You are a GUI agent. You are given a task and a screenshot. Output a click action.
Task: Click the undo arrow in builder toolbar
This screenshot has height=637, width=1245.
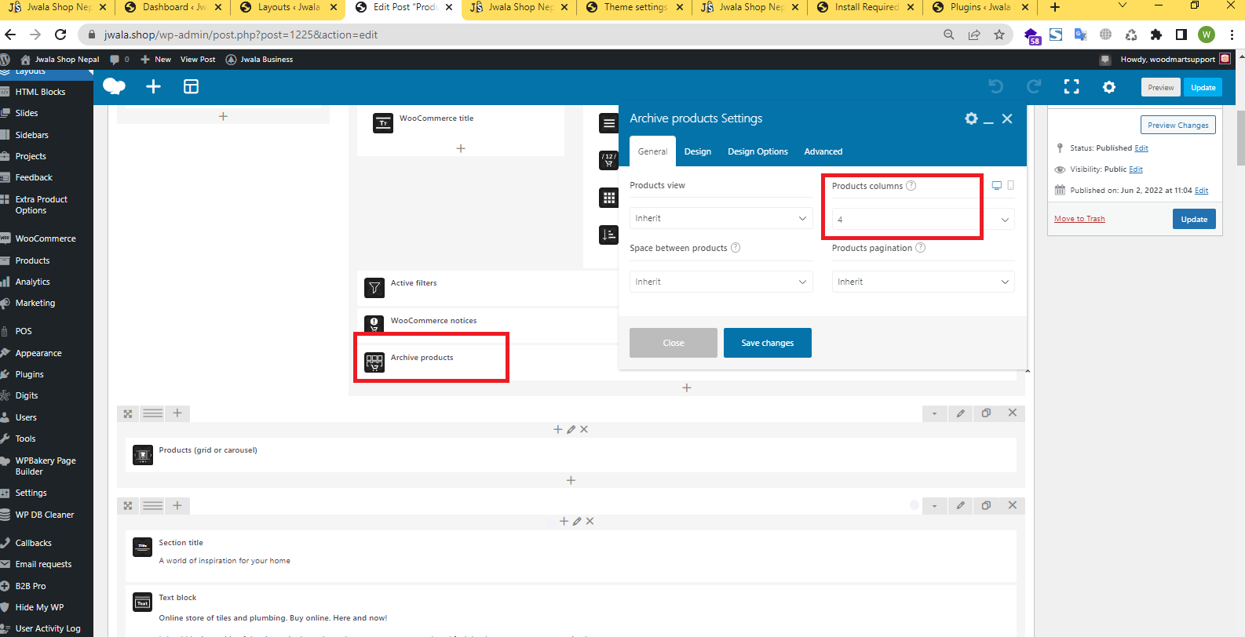click(996, 86)
